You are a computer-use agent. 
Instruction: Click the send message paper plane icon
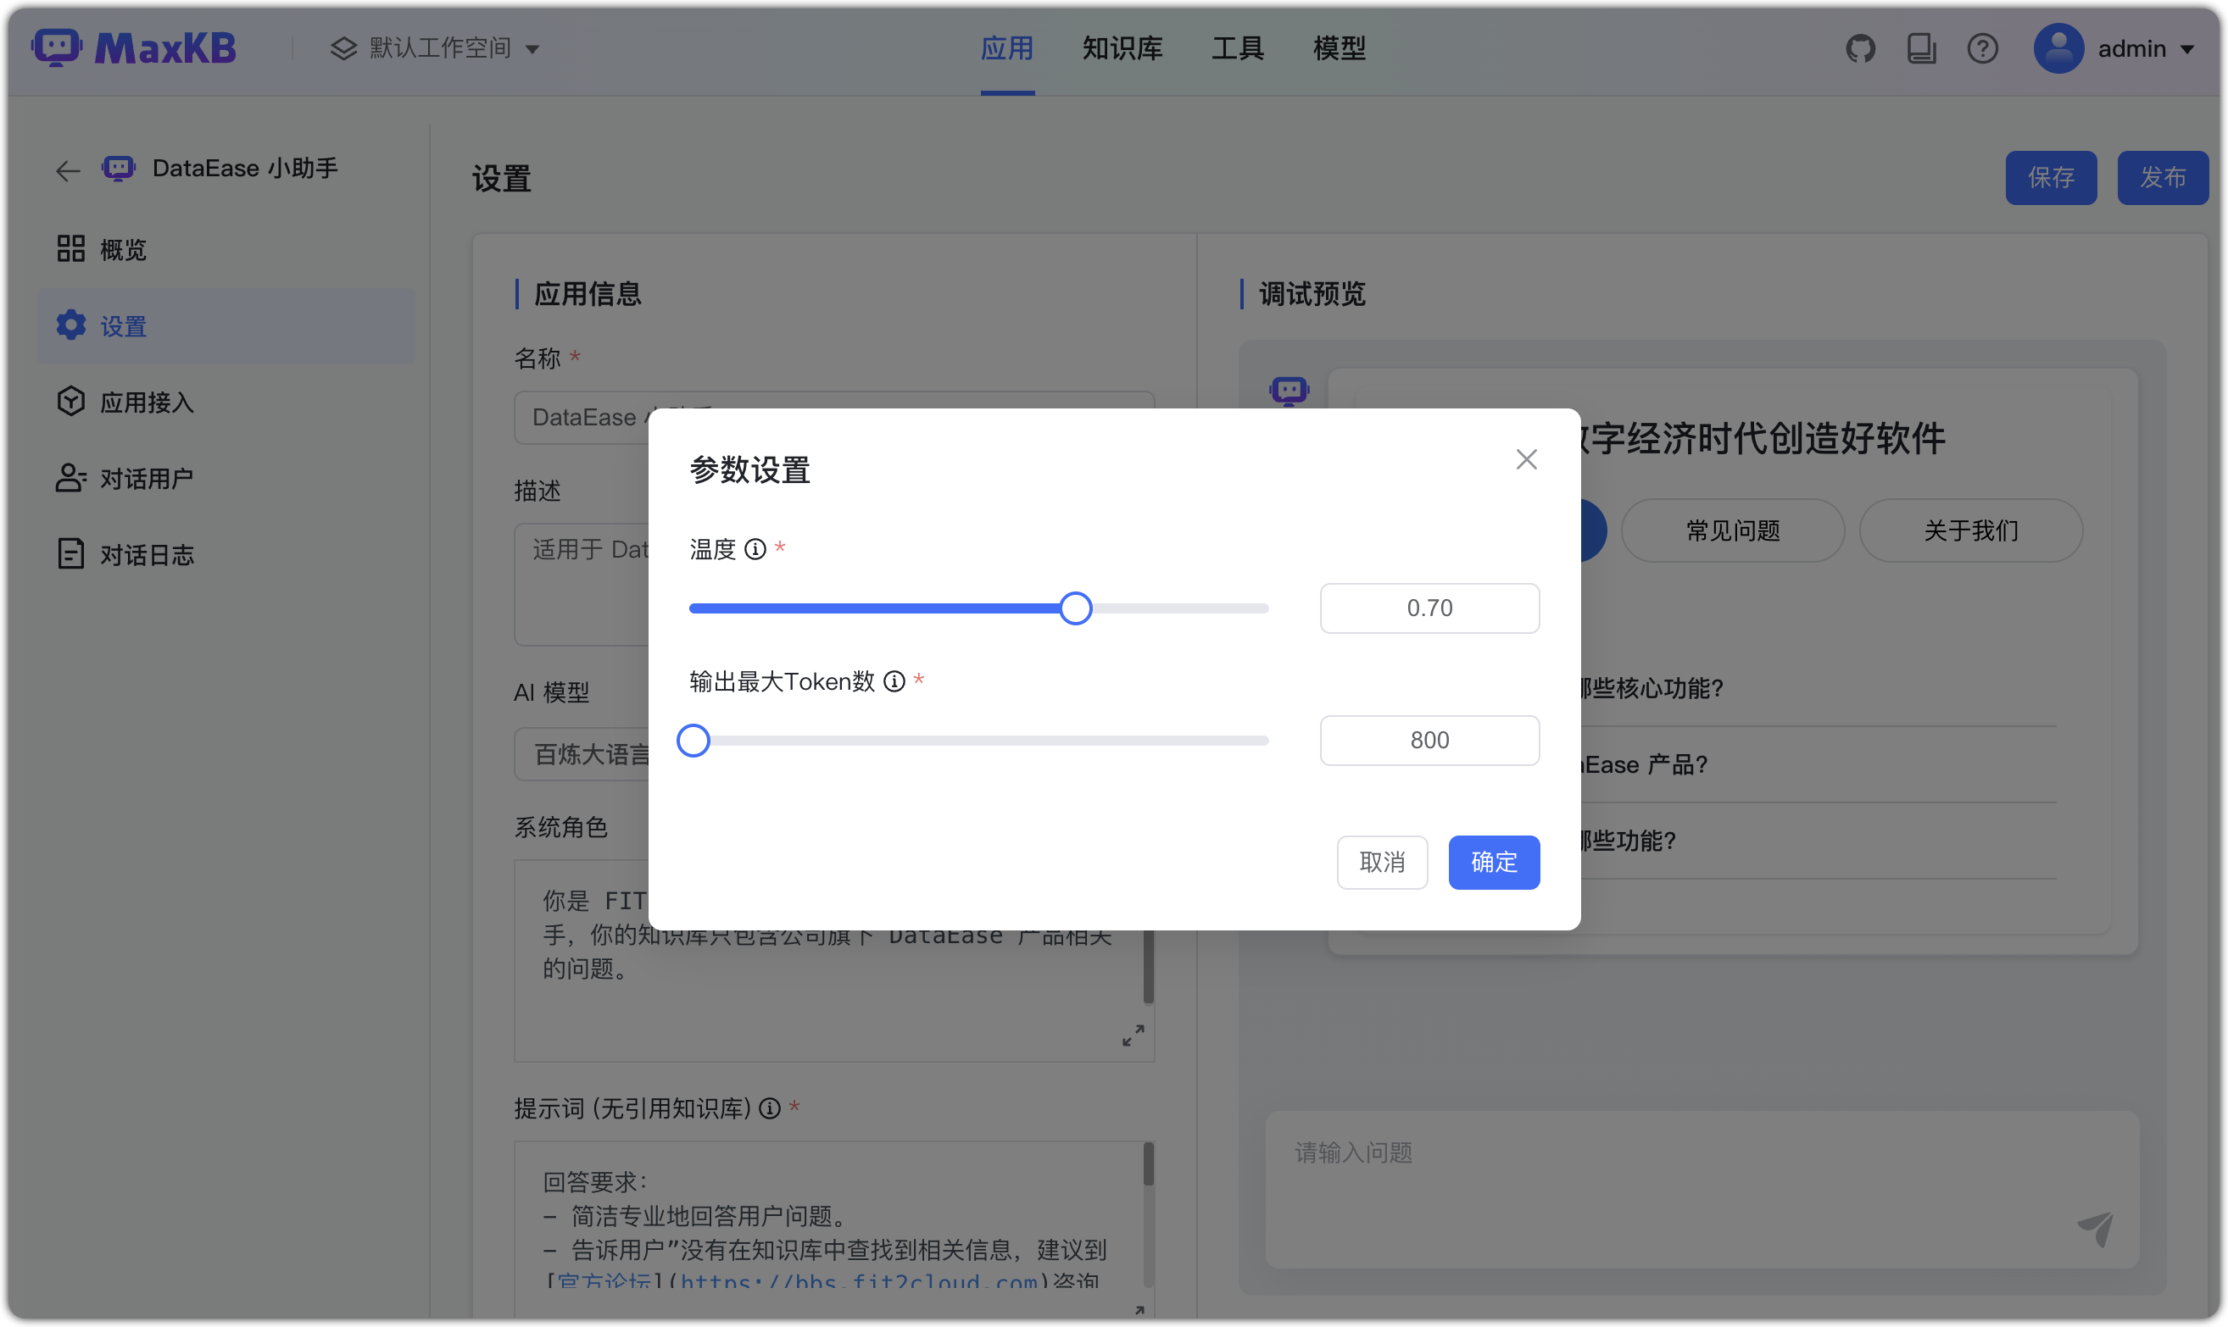click(x=2095, y=1230)
